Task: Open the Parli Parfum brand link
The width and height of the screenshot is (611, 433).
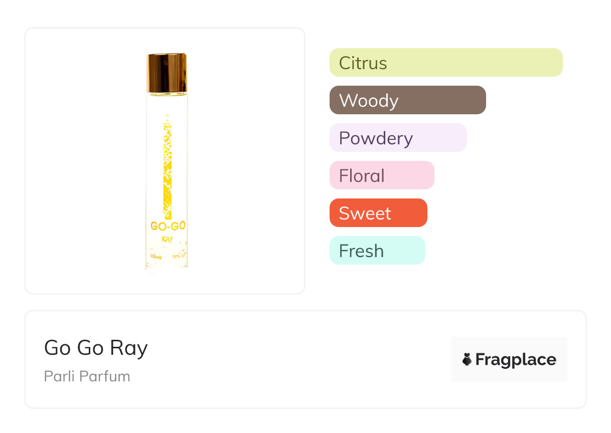Action: coord(87,376)
